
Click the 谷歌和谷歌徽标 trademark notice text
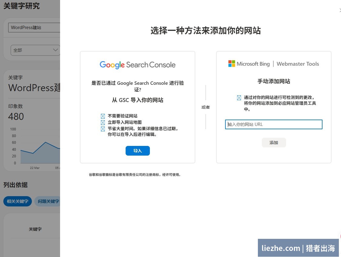tap(135, 175)
